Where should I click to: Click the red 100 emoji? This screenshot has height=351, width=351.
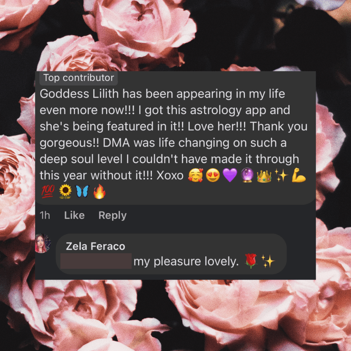[x=48, y=192]
